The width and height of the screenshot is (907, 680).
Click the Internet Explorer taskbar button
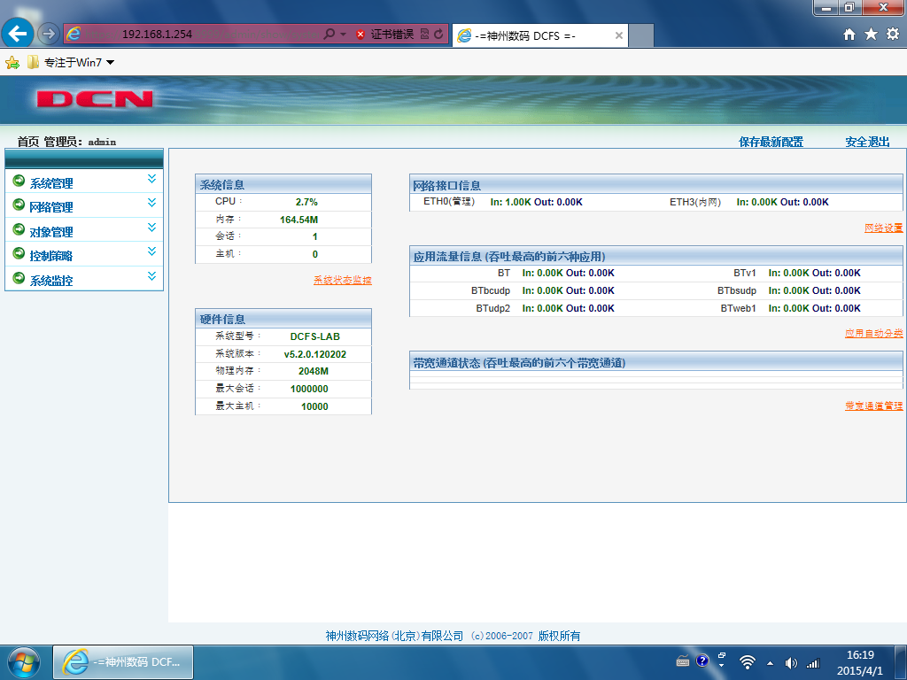123,662
